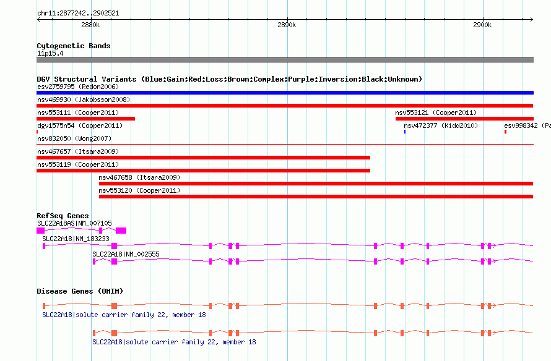
Task: Click the nsv553111 (Cooper2011) label
Action: (x=78, y=113)
